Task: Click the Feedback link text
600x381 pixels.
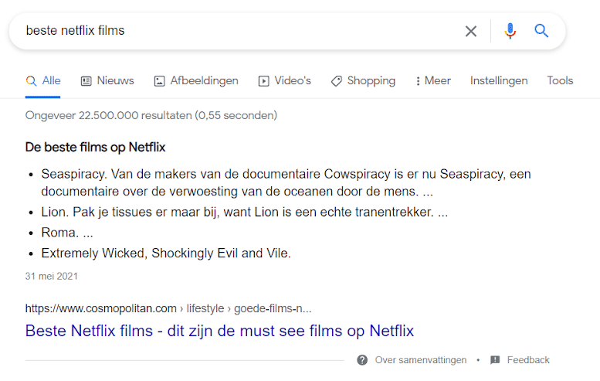Action: [528, 360]
